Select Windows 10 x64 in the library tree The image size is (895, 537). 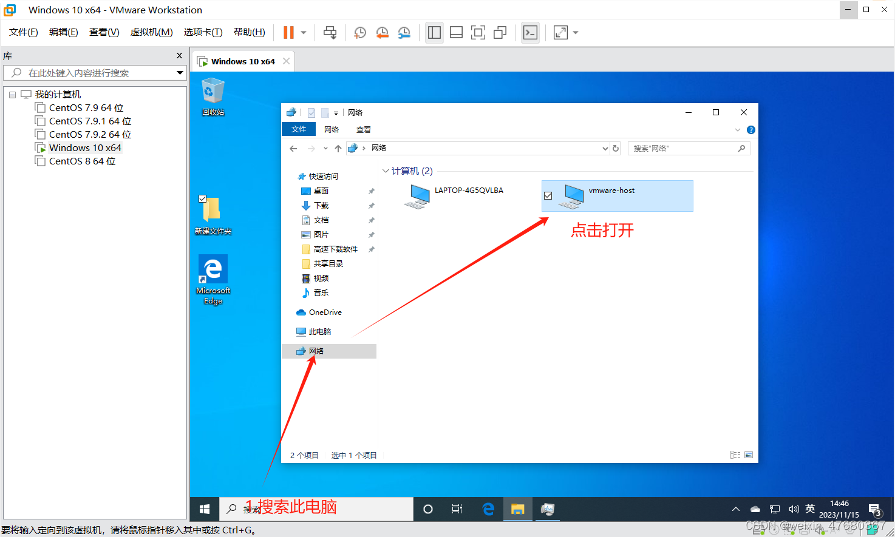point(85,148)
